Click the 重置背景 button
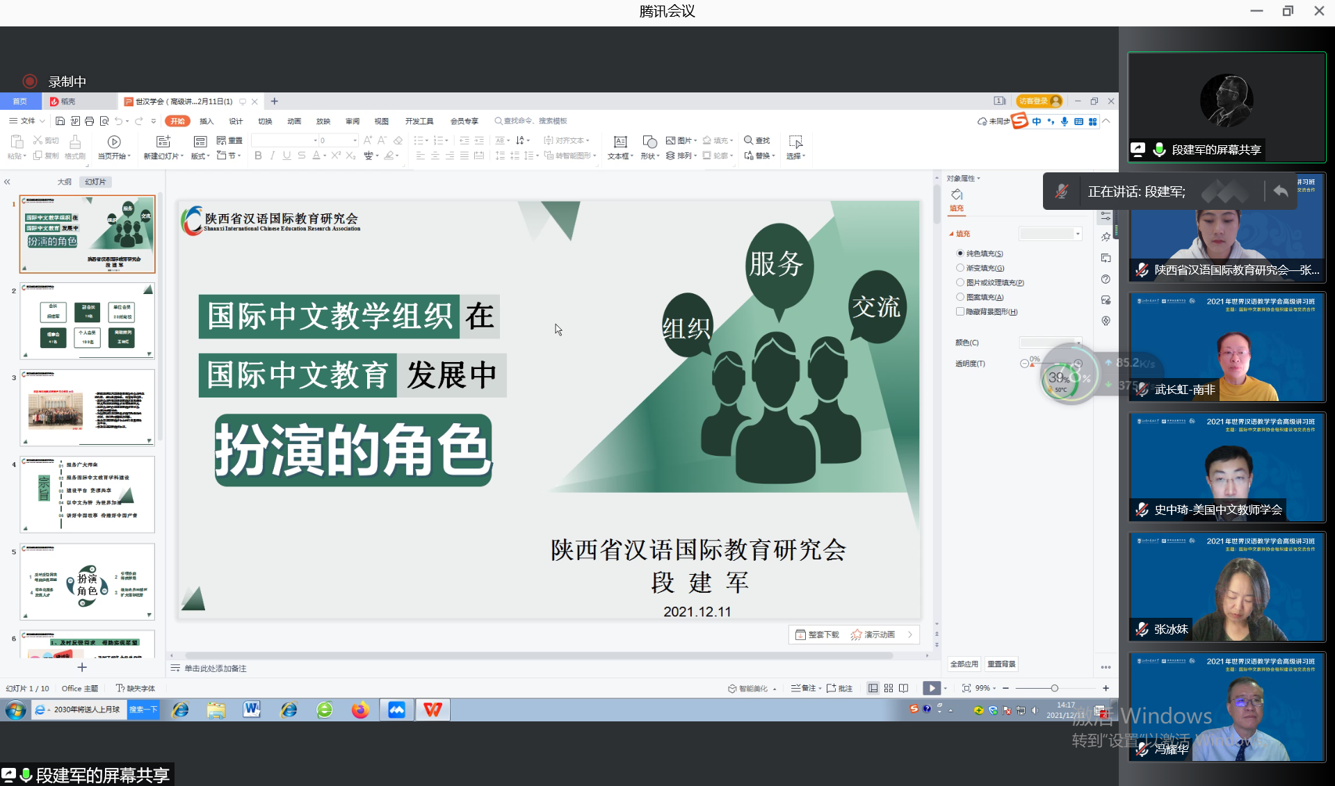 [x=1001, y=664]
